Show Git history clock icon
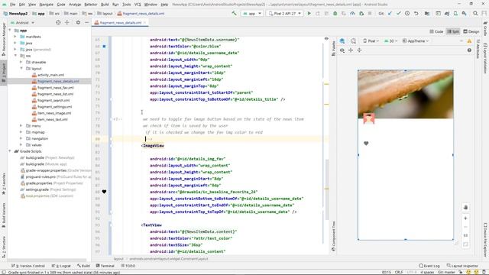The image size is (489, 275). pyautogui.click(x=407, y=14)
